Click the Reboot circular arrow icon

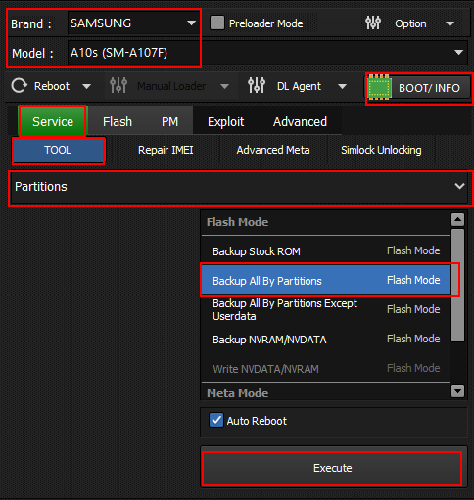click(x=20, y=86)
